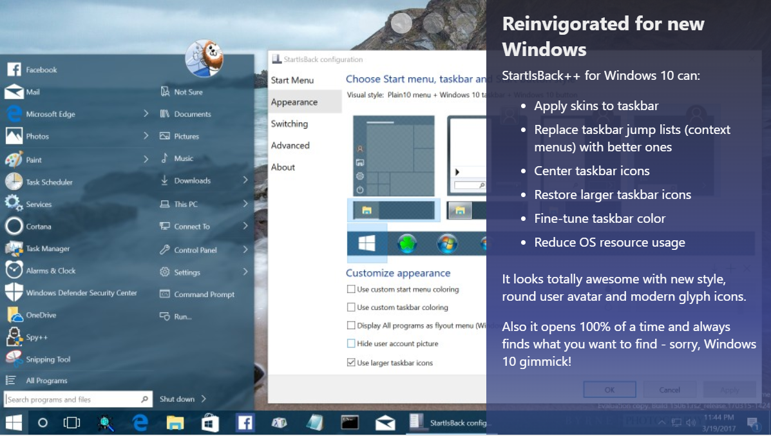Open File Explorer from the taskbar
Image resolution: width=771 pixels, height=436 pixels.
click(175, 422)
